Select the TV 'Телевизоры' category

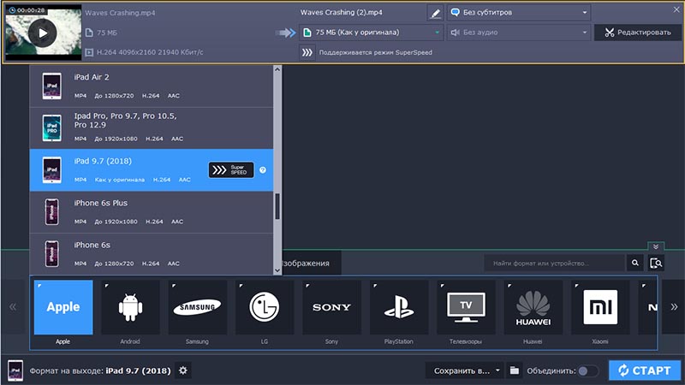[466, 307]
